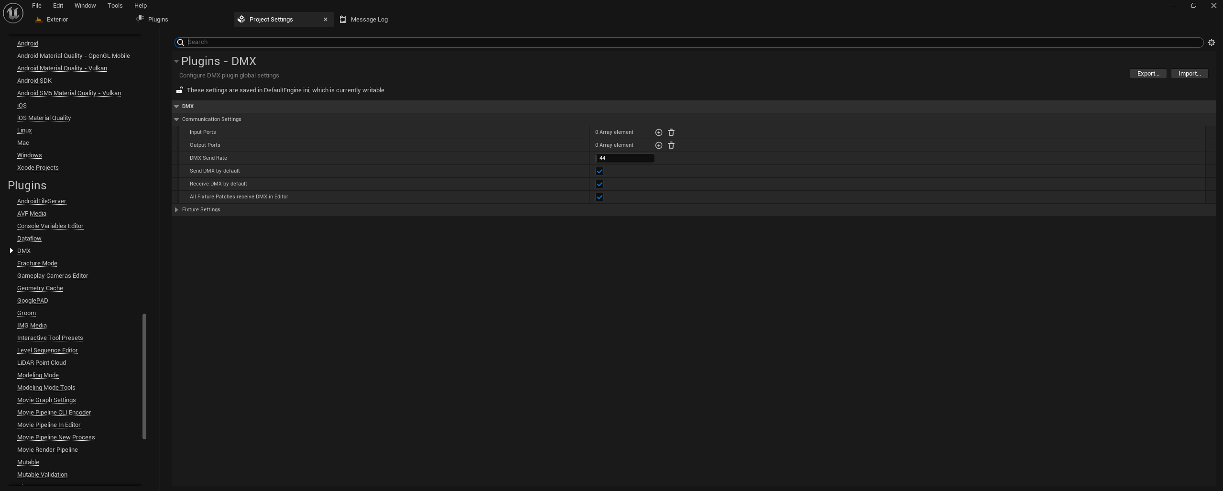
Task: Open Modeling Mode settings
Action: coord(38,375)
